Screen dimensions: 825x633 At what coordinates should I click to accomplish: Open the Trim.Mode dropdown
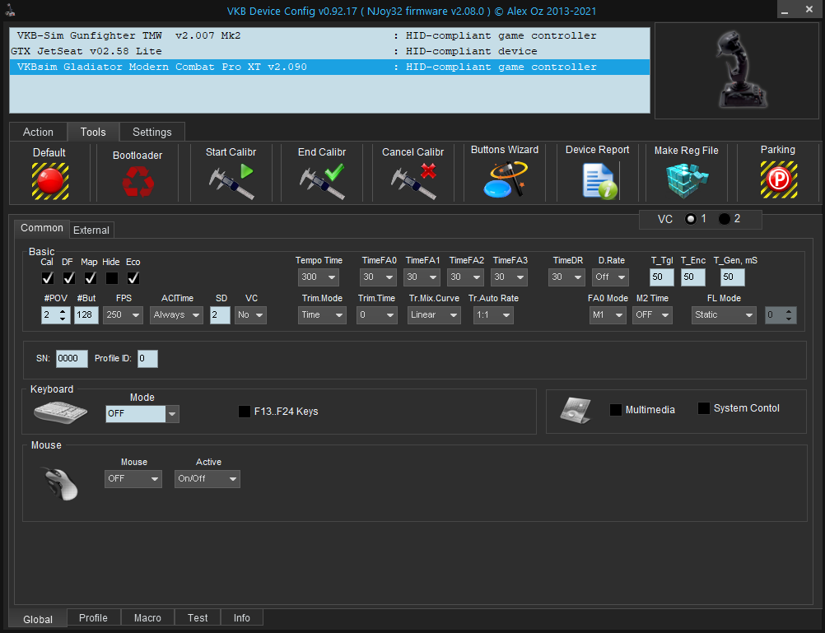click(322, 315)
